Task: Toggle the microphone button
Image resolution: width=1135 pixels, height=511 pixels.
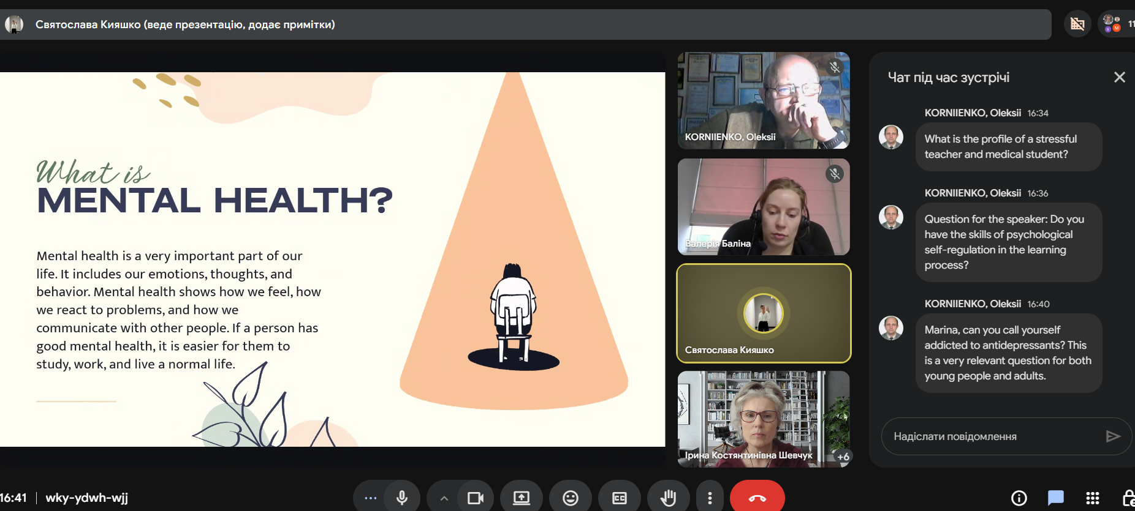Action: pos(402,498)
